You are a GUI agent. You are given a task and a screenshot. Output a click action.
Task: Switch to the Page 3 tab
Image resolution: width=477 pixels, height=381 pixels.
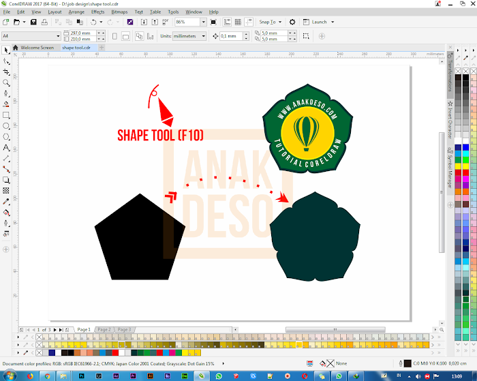point(124,330)
